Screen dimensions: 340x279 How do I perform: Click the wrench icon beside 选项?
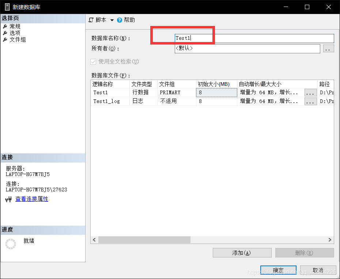5,33
